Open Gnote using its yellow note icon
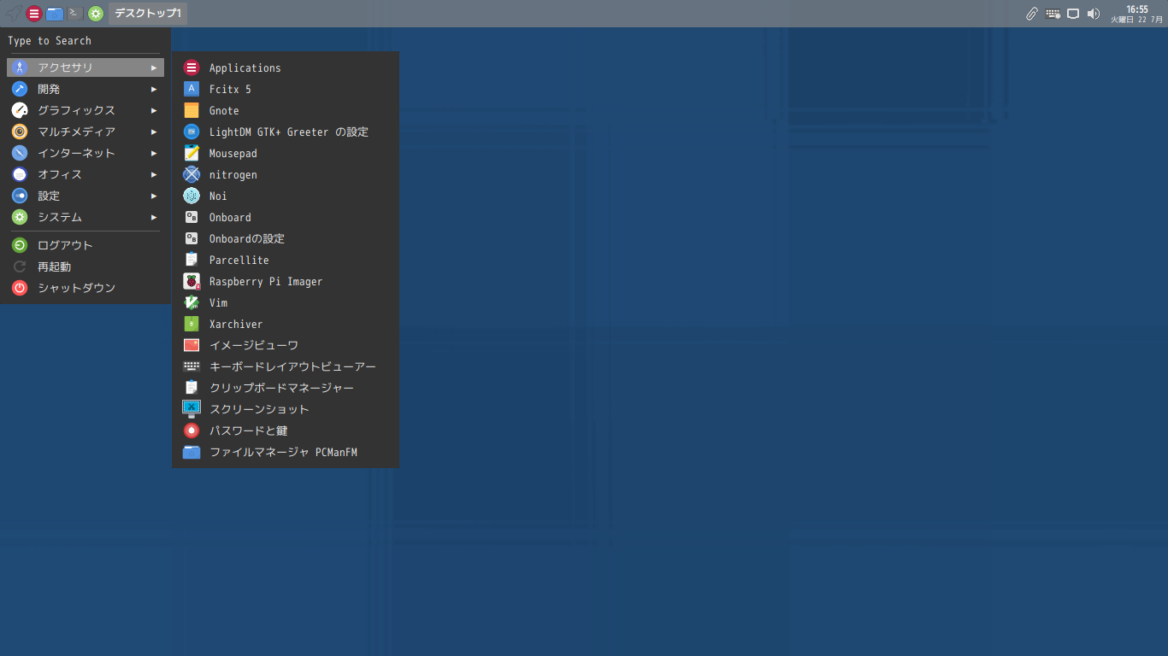This screenshot has height=656, width=1168. (x=192, y=110)
